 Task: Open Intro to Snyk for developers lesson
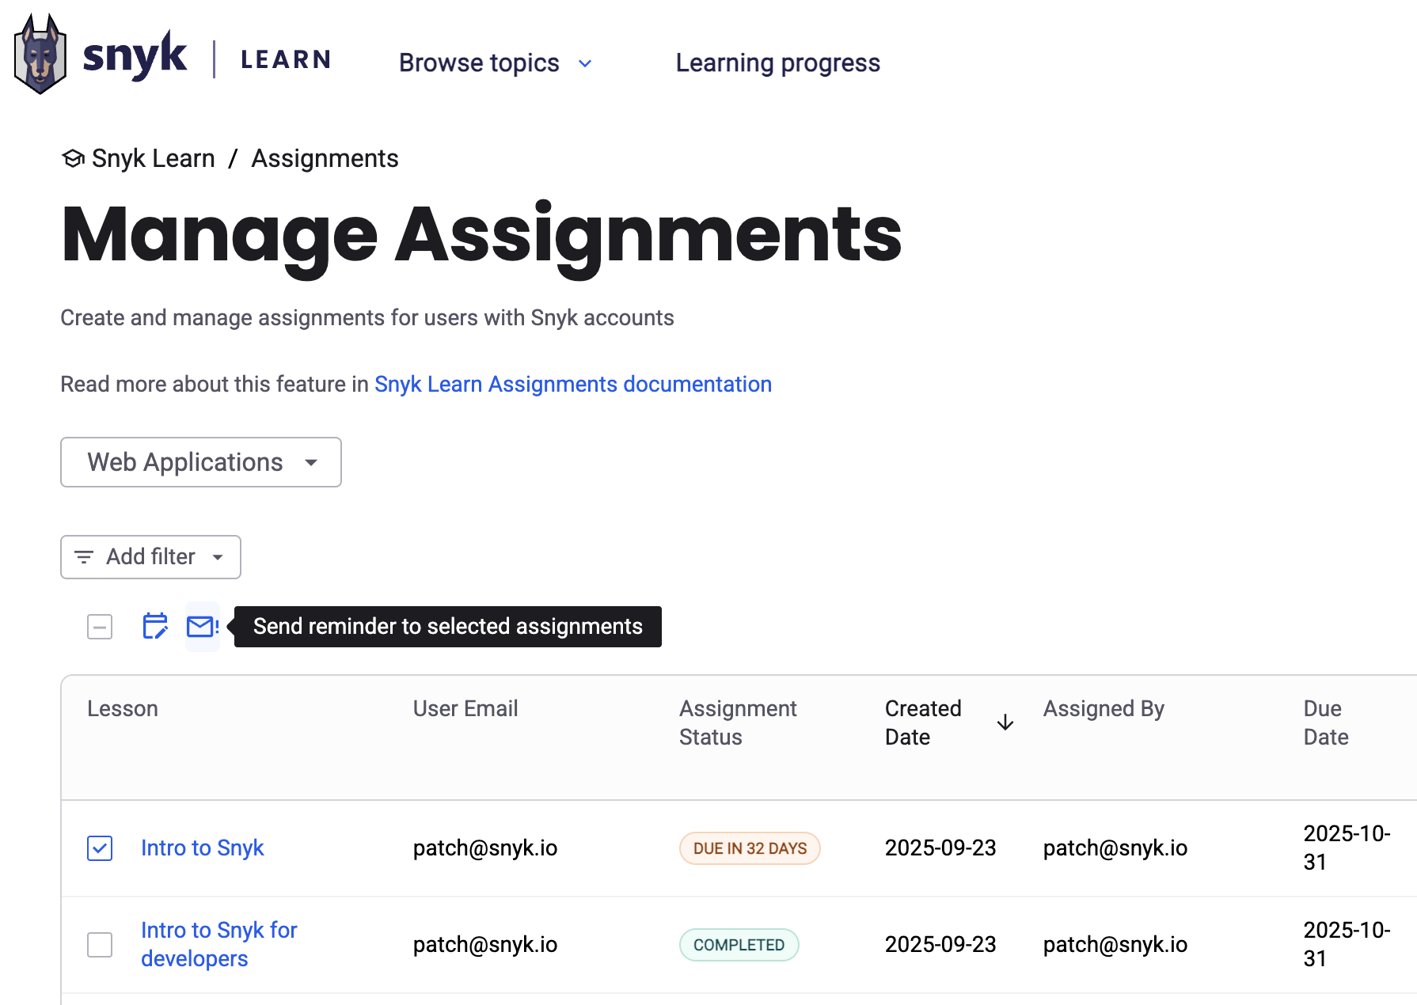(x=218, y=944)
